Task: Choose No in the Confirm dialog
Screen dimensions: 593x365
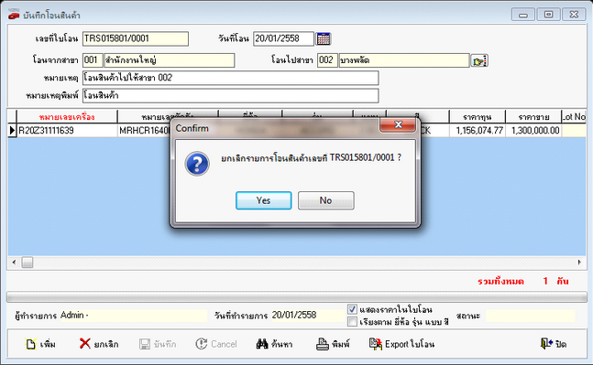Action: pos(326,200)
